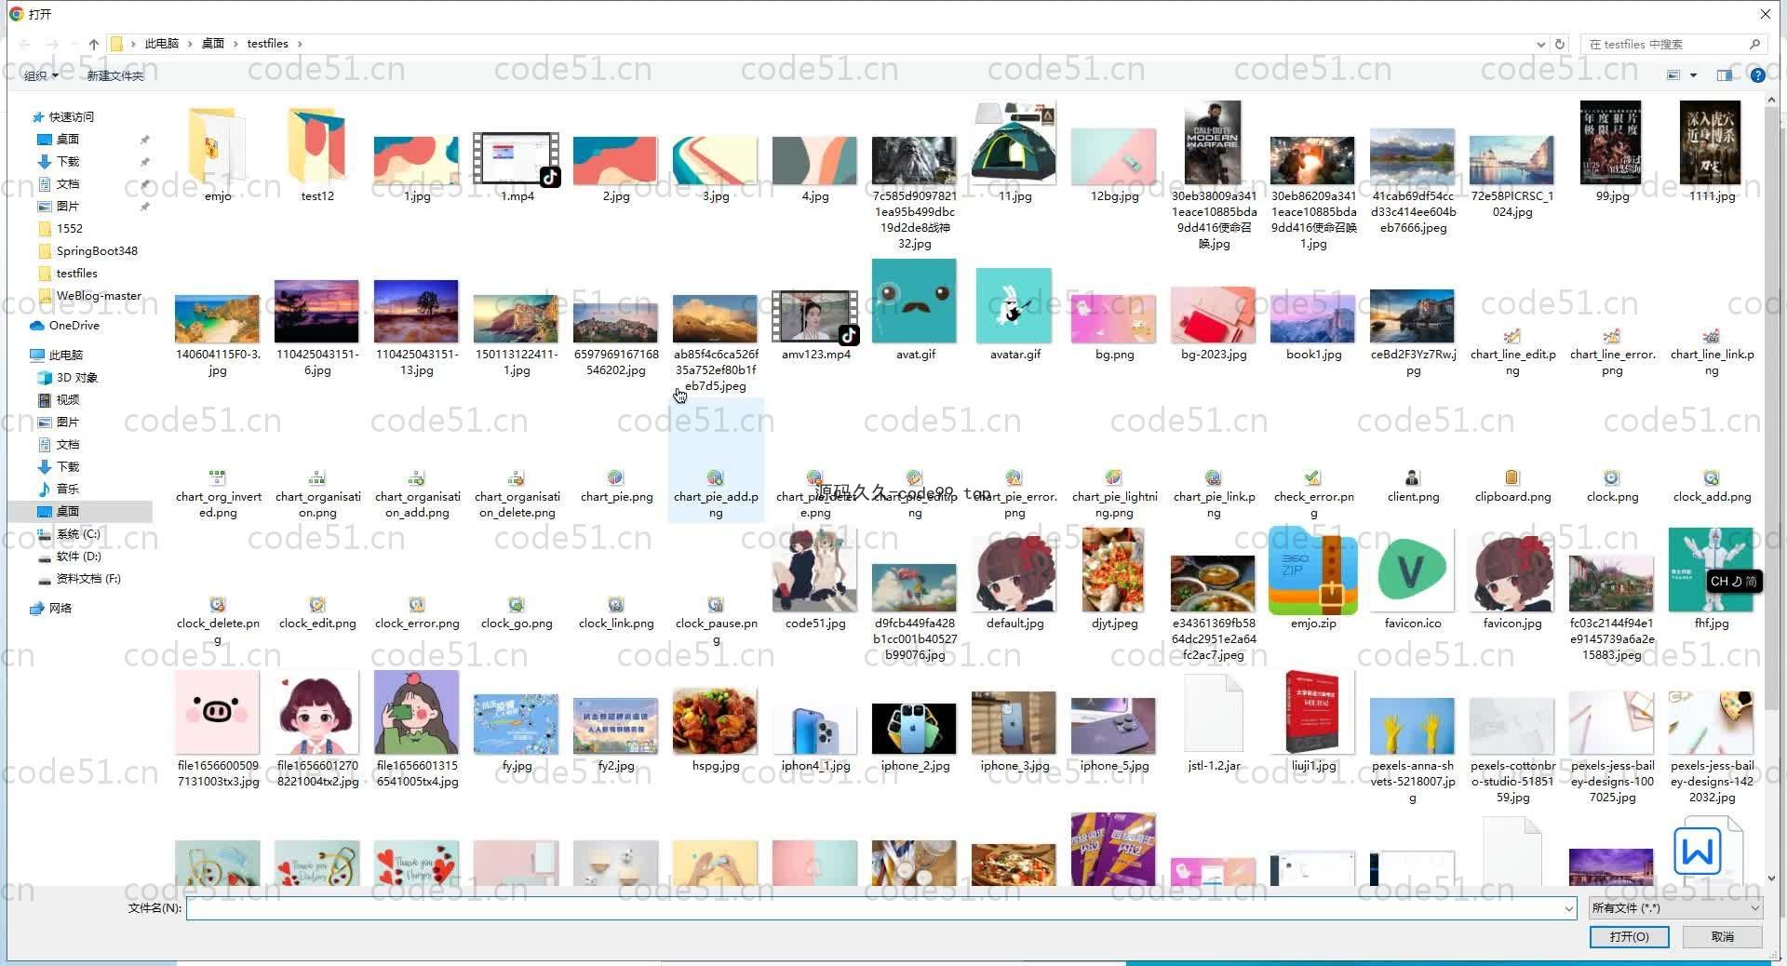Viewport: 1787px width, 966px height.
Task: Click the search testfiles input box
Action: (x=1666, y=44)
